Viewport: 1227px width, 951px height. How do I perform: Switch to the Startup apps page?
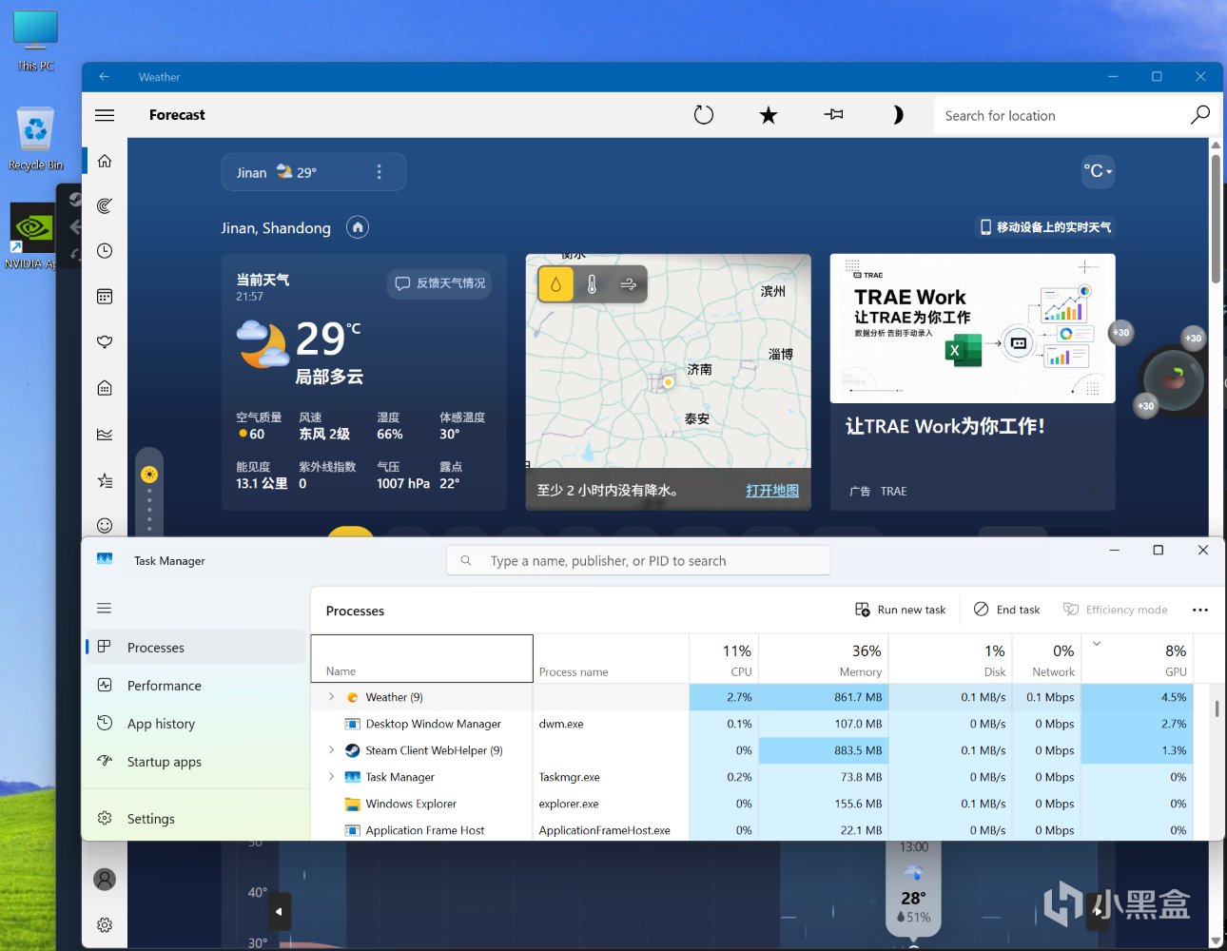tap(196, 762)
